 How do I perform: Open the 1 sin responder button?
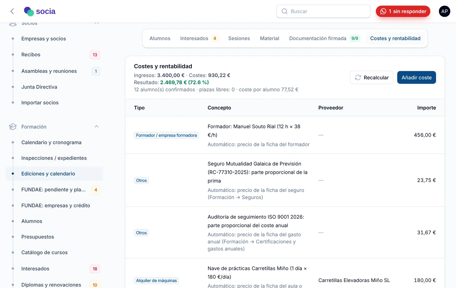tap(403, 11)
